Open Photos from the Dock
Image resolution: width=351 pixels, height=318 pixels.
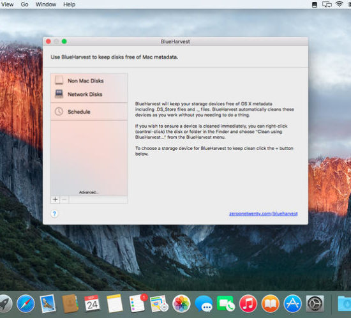(x=181, y=304)
